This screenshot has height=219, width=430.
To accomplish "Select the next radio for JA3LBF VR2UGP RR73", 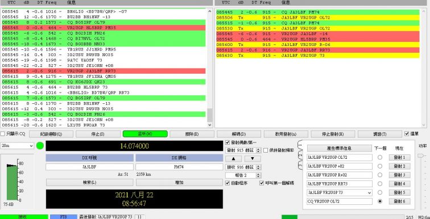I will click(x=380, y=184).
